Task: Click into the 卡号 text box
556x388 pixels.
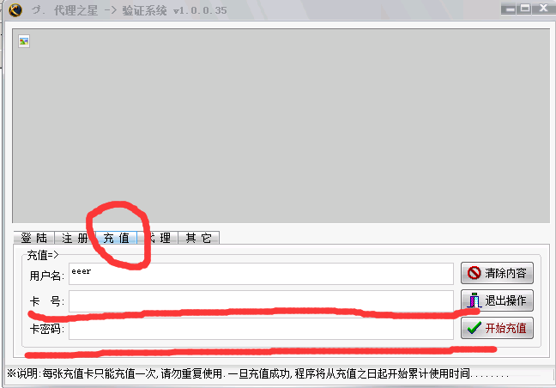Action: pos(261,300)
